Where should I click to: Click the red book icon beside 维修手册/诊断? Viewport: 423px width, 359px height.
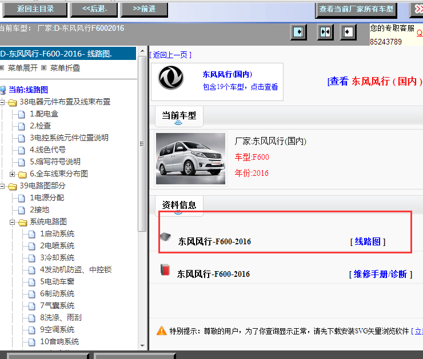click(165, 269)
